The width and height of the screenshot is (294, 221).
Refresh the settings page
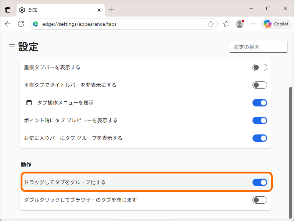pyautogui.click(x=21, y=24)
